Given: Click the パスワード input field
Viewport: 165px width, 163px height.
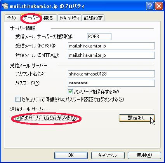Looking at the screenshot, I should click(x=111, y=83).
